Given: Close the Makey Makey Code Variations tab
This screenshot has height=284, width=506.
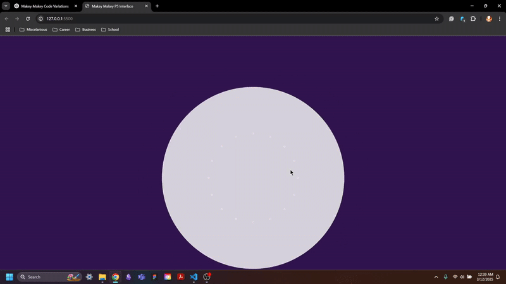Looking at the screenshot, I should point(76,6).
